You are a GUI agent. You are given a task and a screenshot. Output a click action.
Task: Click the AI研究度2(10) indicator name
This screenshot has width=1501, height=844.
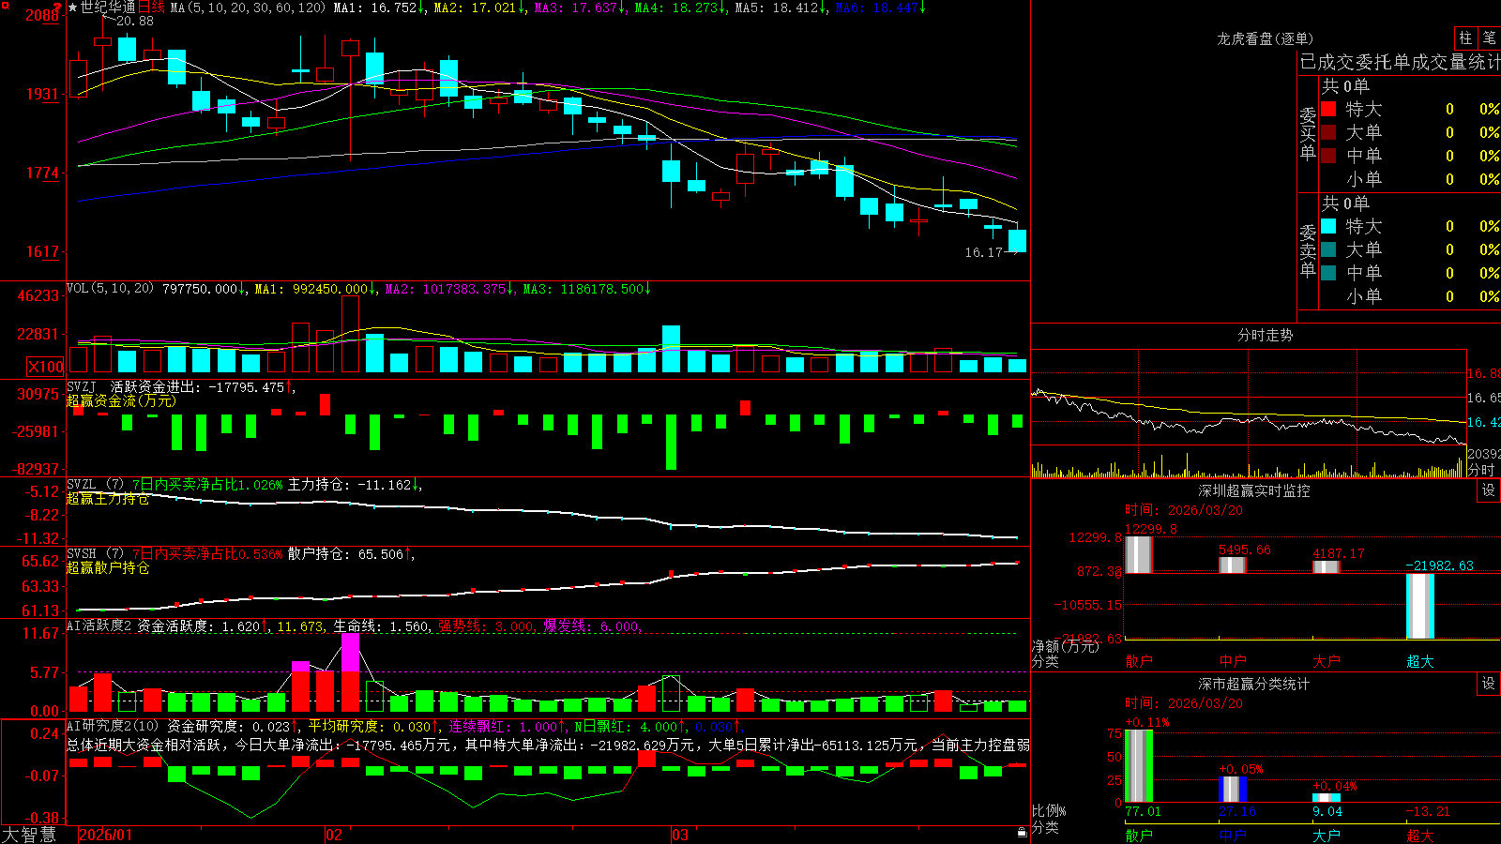point(113,726)
